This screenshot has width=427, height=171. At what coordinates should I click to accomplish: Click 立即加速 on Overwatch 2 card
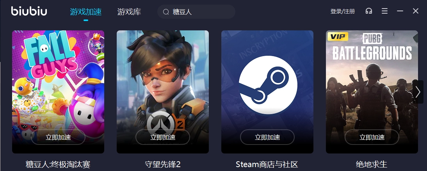(163, 137)
